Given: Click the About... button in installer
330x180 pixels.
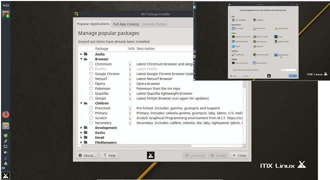Looking at the screenshot, I should pyautogui.click(x=87, y=156).
